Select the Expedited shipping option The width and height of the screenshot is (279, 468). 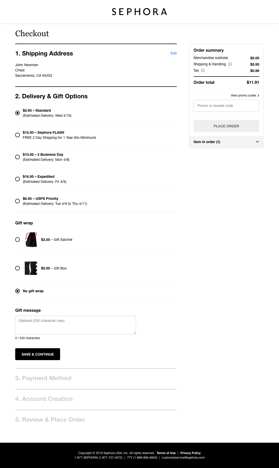[18, 179]
